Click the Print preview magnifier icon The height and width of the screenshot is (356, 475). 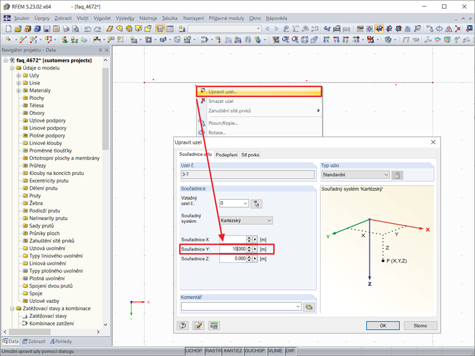pyautogui.click(x=76, y=29)
